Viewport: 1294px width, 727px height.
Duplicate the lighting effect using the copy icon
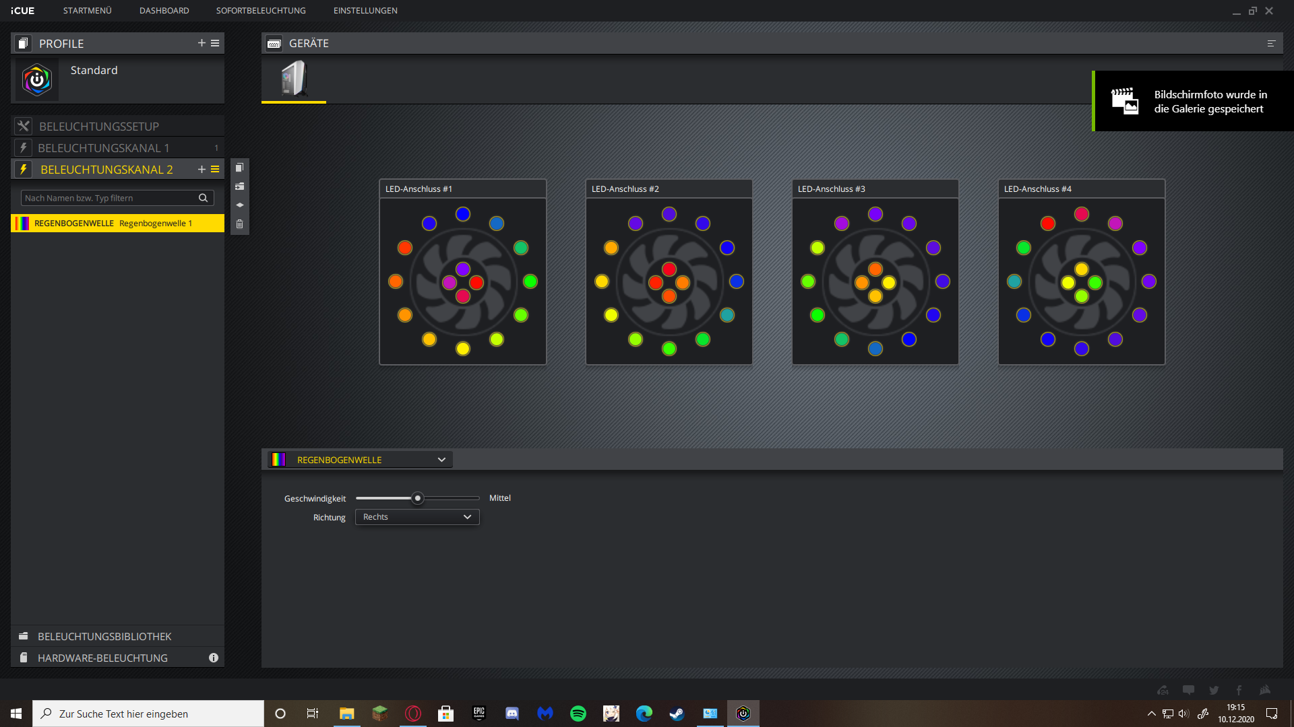[239, 167]
